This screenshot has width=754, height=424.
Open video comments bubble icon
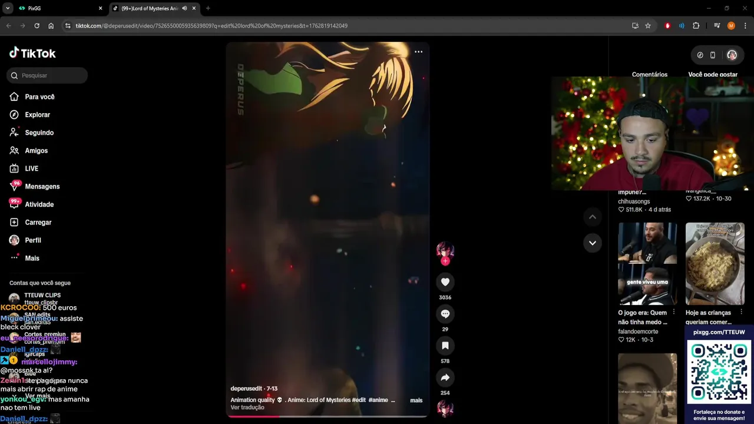(x=445, y=314)
